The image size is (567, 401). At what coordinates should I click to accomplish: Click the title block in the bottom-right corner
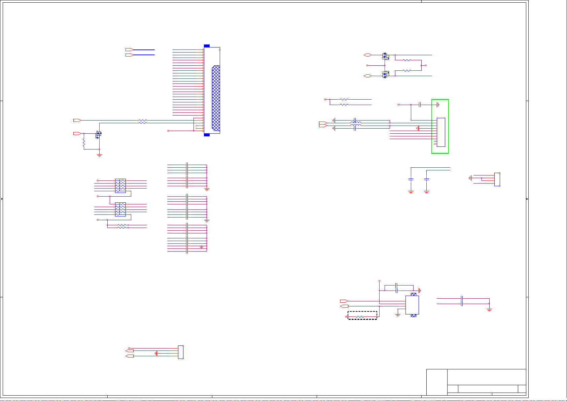click(476, 382)
